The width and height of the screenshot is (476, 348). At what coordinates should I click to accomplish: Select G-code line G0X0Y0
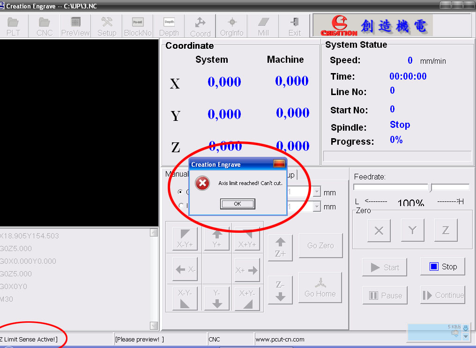(x=14, y=287)
